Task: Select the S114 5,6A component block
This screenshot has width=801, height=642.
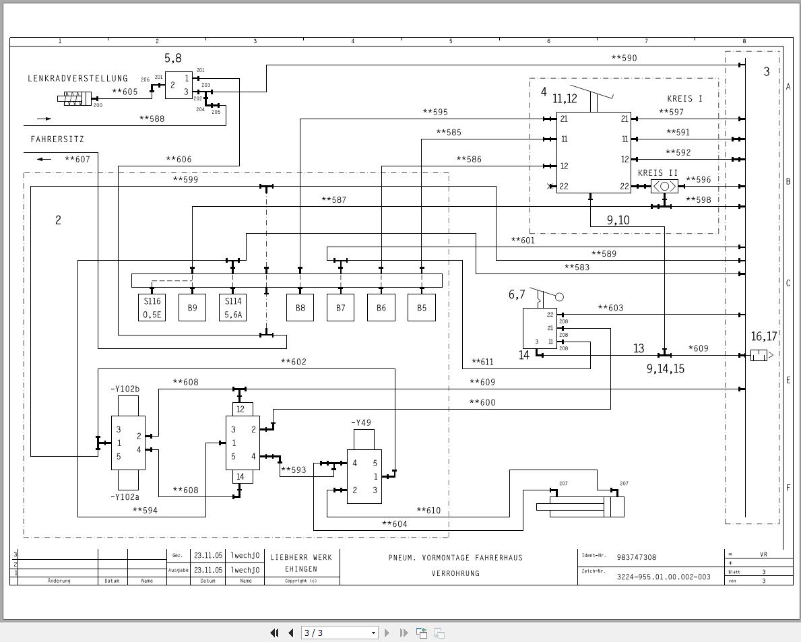Action: (x=232, y=307)
